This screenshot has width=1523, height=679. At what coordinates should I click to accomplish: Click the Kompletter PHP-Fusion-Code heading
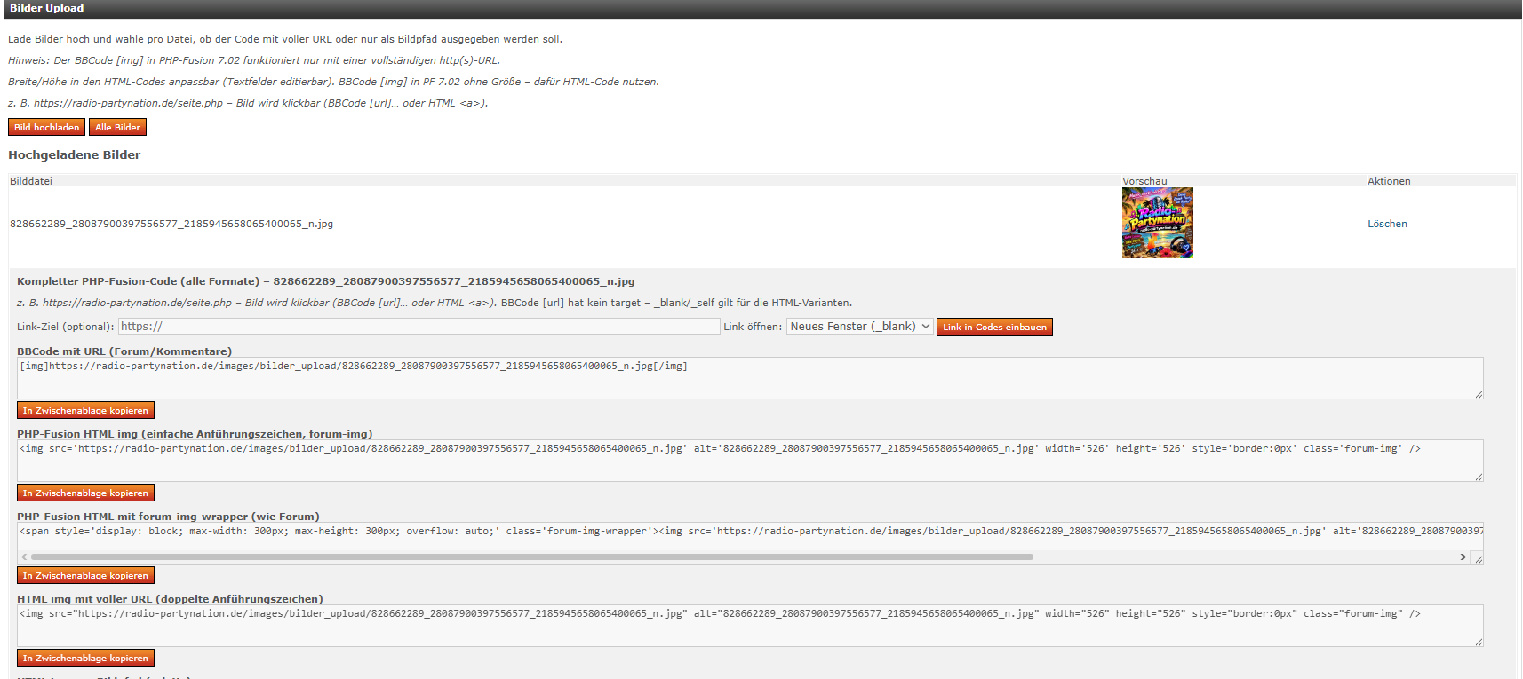point(326,281)
